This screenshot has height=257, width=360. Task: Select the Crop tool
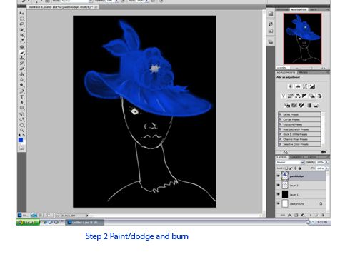click(21, 35)
